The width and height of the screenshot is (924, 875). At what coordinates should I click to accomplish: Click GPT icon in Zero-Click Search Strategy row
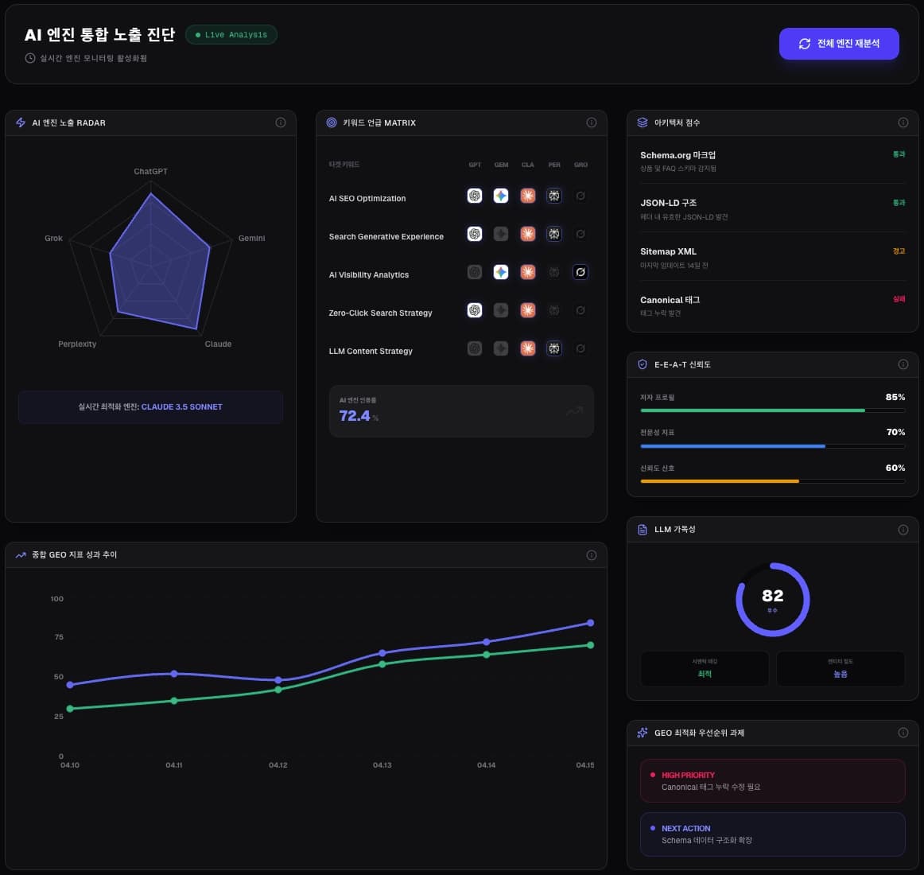475,310
